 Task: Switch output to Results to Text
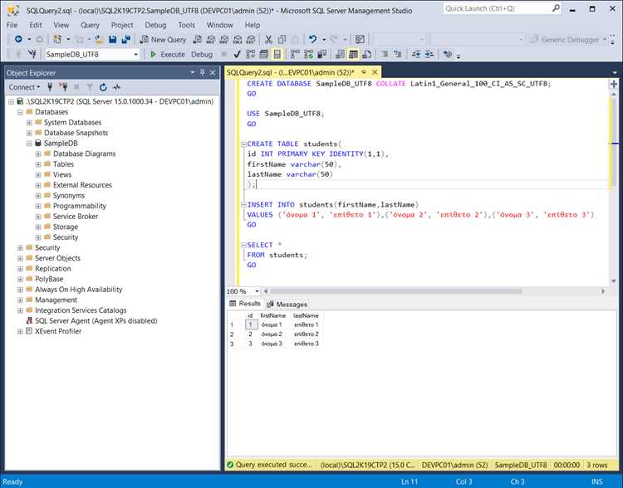[x=340, y=54]
